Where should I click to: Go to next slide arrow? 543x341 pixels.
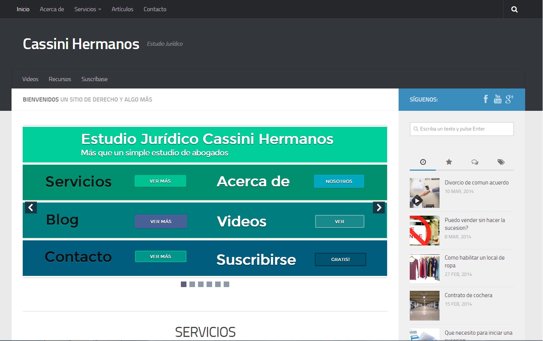click(379, 208)
